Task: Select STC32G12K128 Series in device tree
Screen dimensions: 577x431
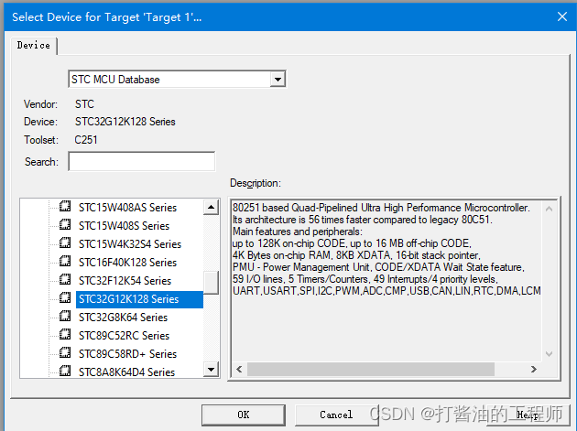Action: pyautogui.click(x=128, y=299)
